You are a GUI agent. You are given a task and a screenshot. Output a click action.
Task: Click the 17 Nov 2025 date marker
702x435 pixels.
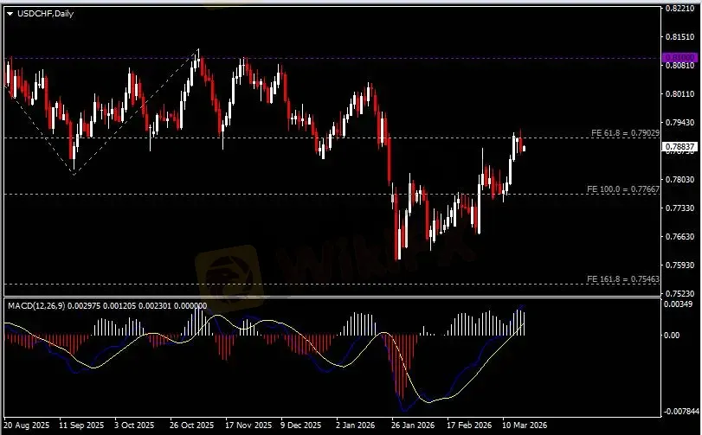pos(247,425)
